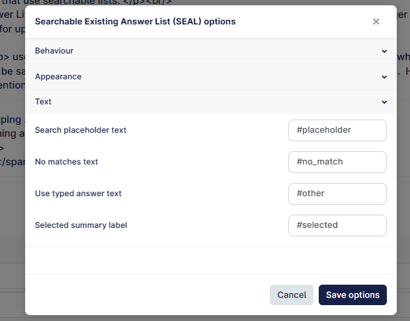
Task: Click the Cancel button
Action: [292, 295]
